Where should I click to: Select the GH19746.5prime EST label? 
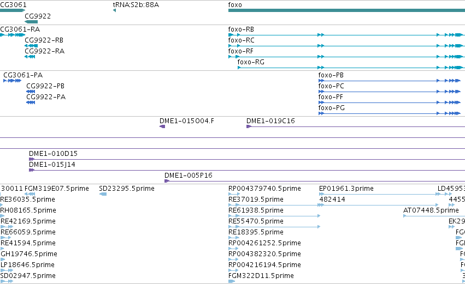click(29, 254)
